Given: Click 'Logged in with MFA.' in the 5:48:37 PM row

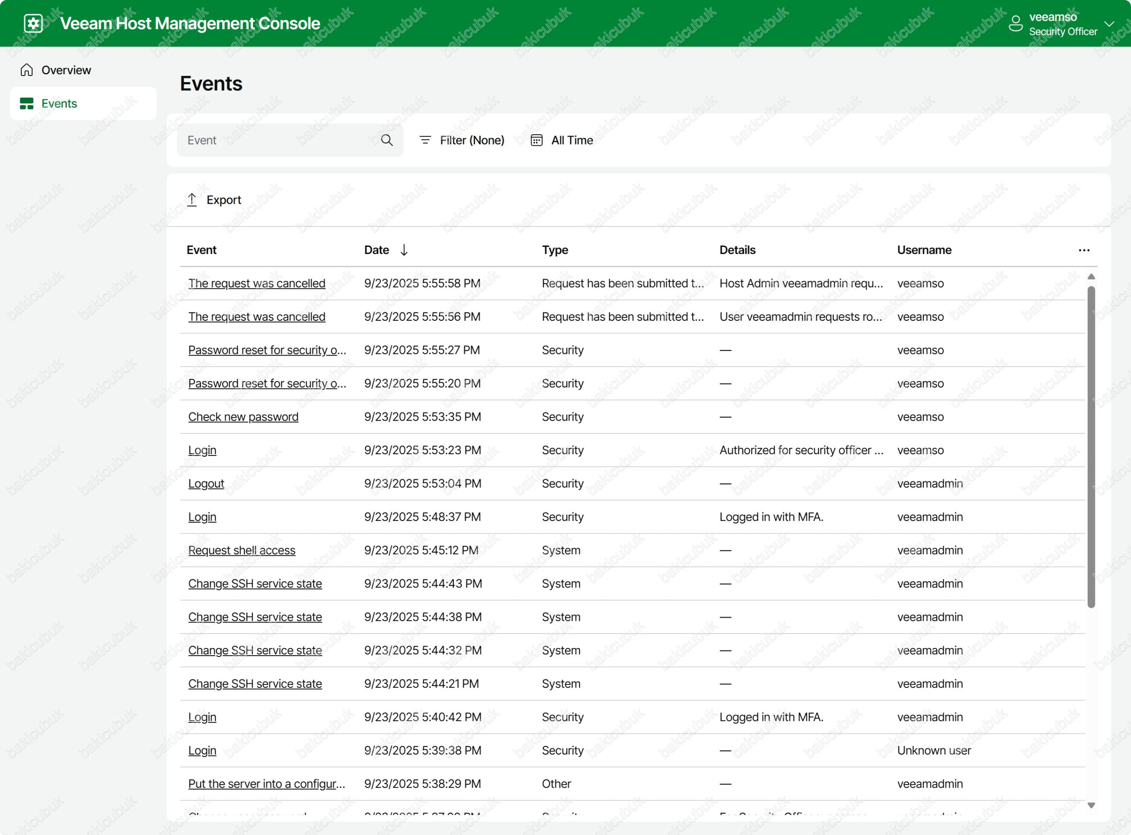Looking at the screenshot, I should (771, 517).
